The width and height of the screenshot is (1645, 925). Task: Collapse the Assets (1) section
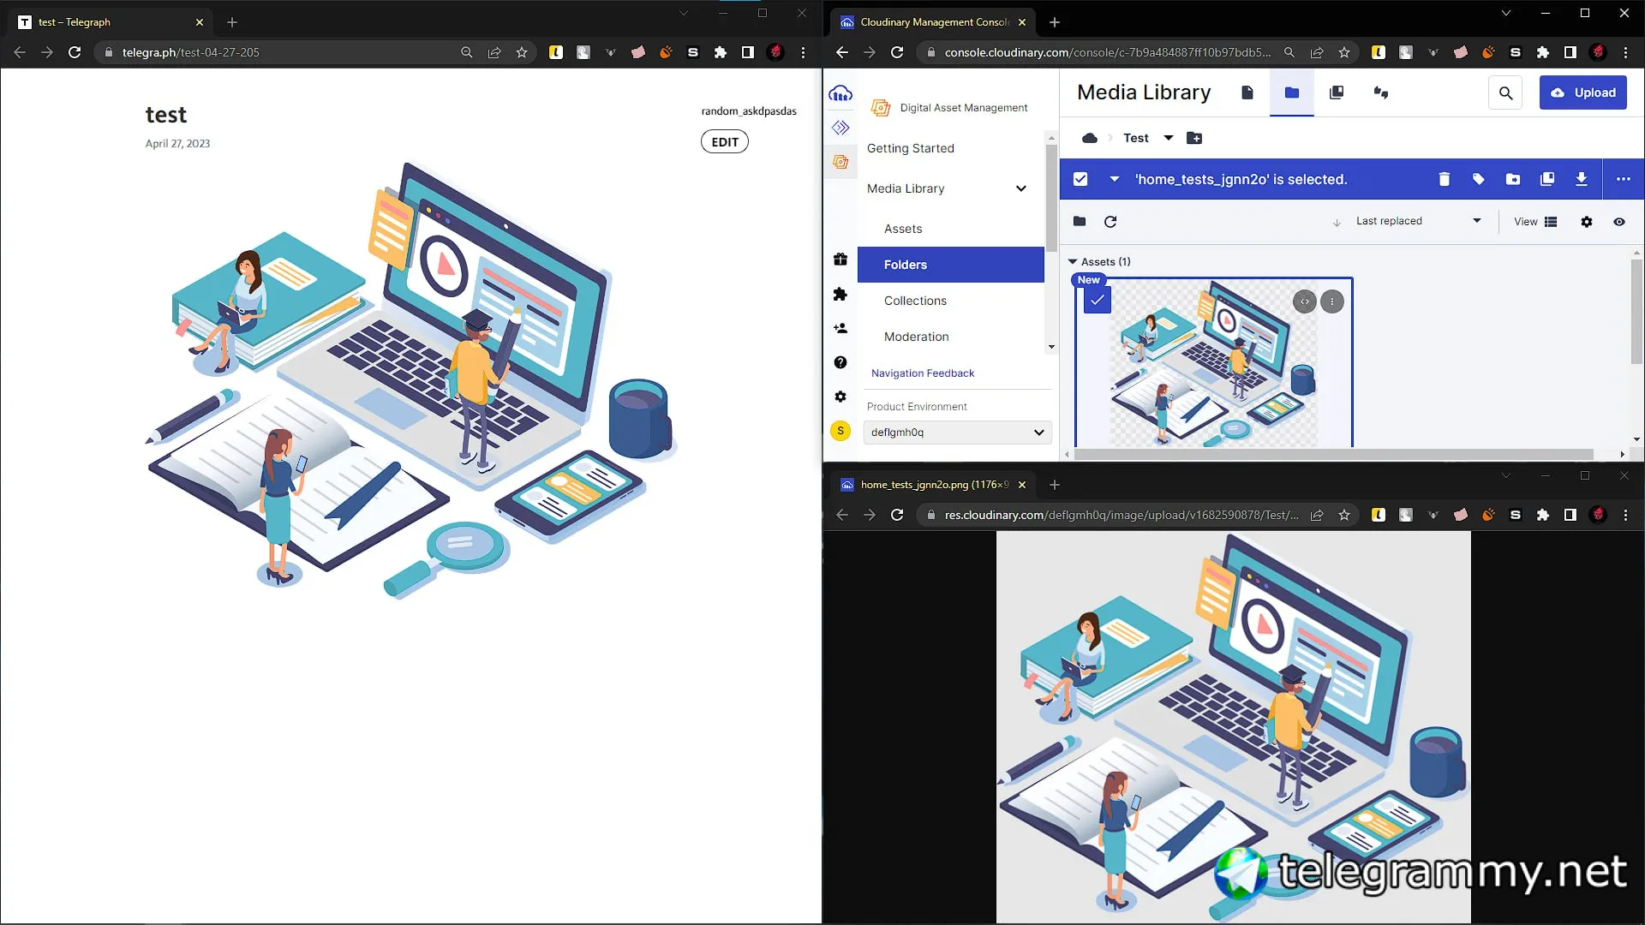(1073, 261)
